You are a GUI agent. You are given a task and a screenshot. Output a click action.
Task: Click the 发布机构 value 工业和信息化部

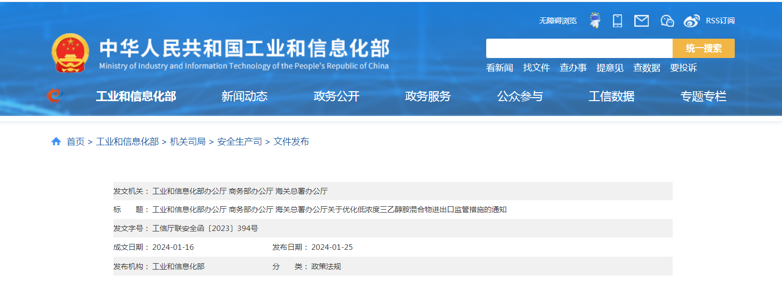[x=178, y=267]
